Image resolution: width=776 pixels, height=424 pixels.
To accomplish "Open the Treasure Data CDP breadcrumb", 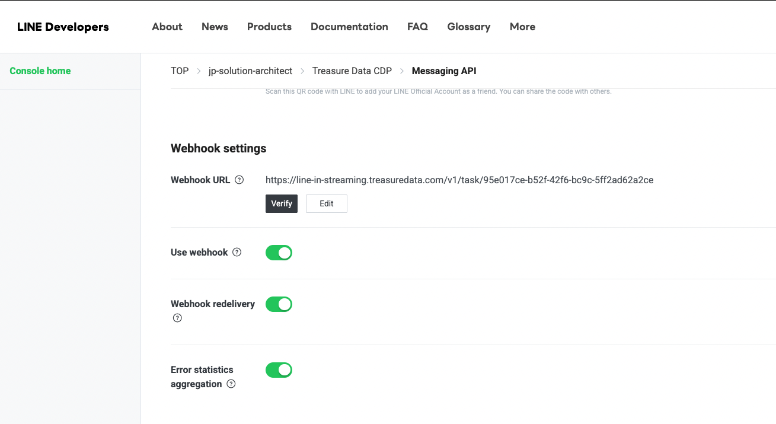I will pos(352,71).
